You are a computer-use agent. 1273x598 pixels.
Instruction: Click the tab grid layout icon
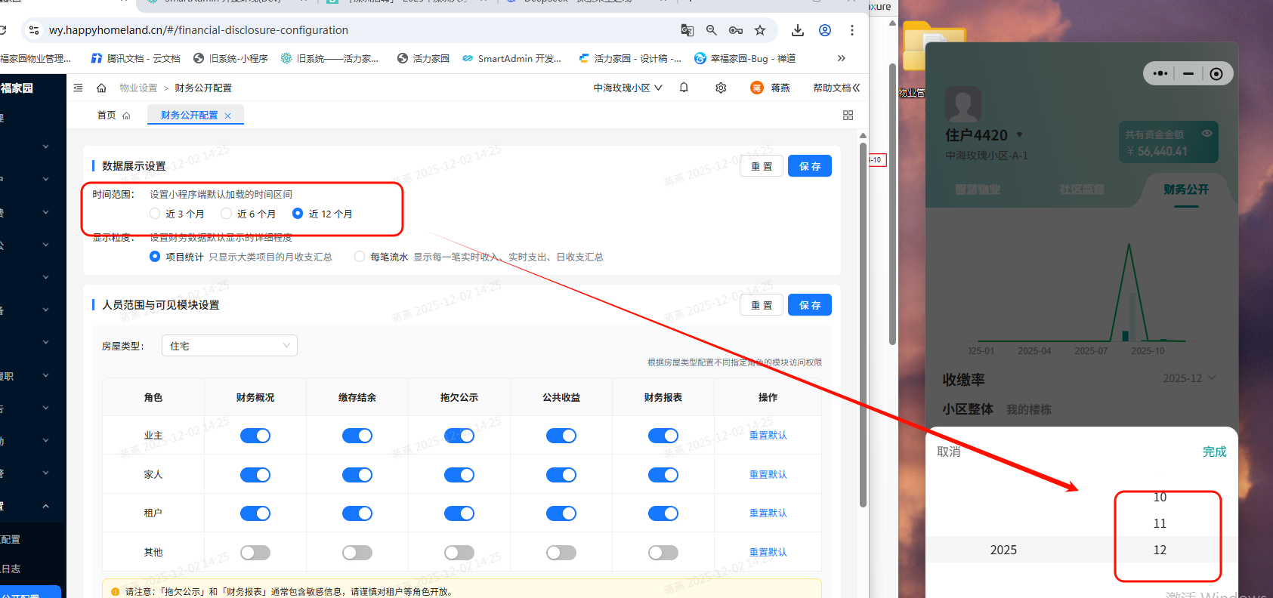click(x=848, y=115)
